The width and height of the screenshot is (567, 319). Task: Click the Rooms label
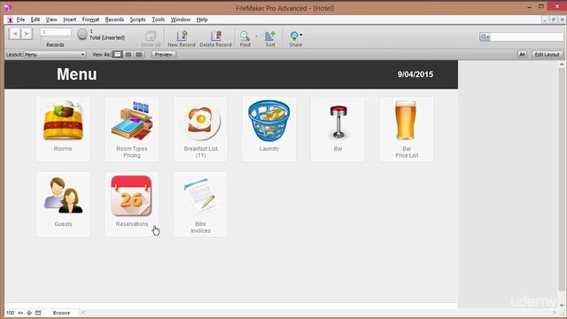click(63, 149)
